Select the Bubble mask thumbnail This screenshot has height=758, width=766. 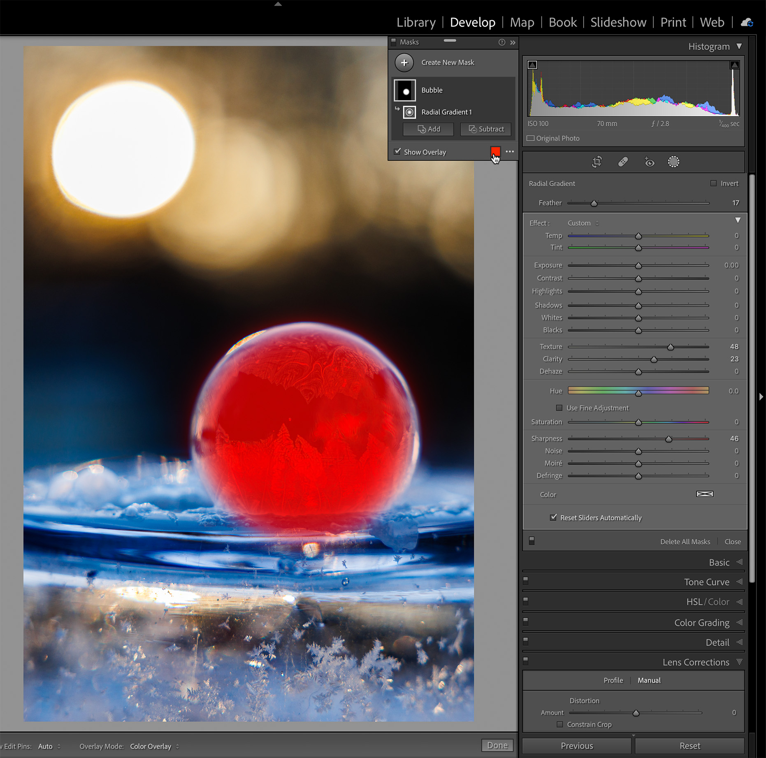(404, 90)
